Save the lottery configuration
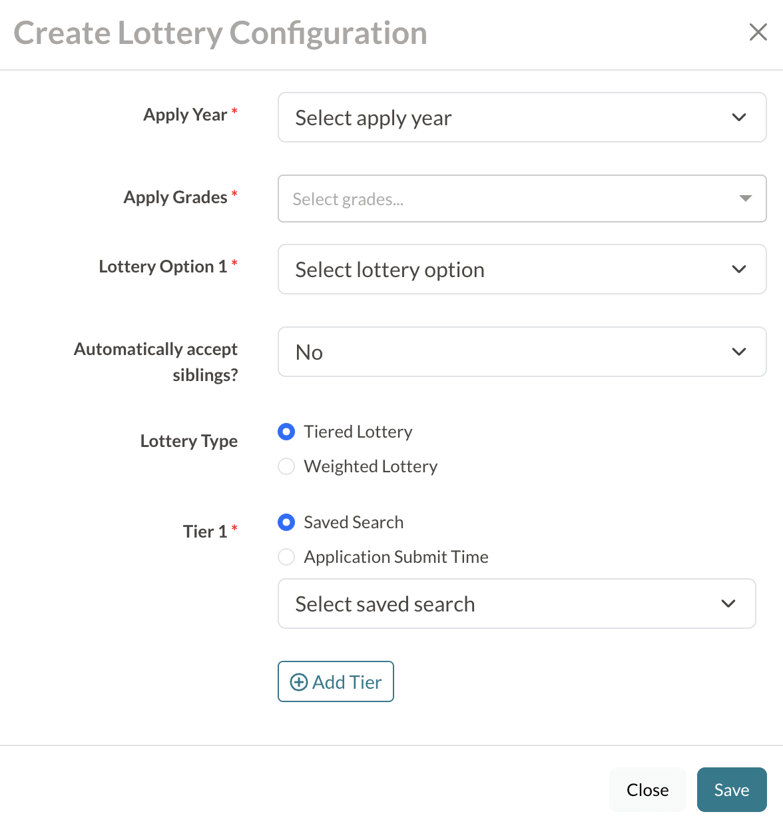 pyautogui.click(x=732, y=789)
